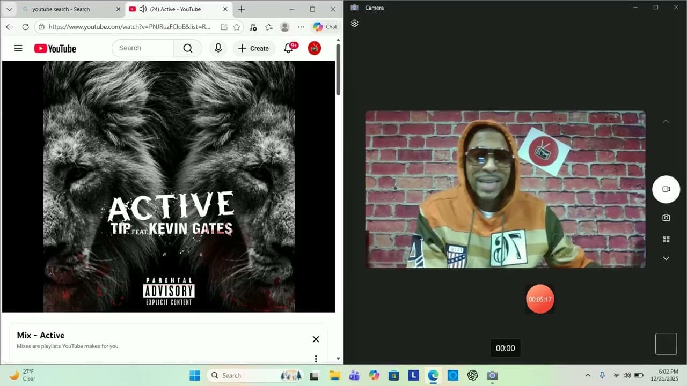Image resolution: width=687 pixels, height=386 pixels.
Task: Launch Copilot from the taskbar
Action: (x=374, y=375)
